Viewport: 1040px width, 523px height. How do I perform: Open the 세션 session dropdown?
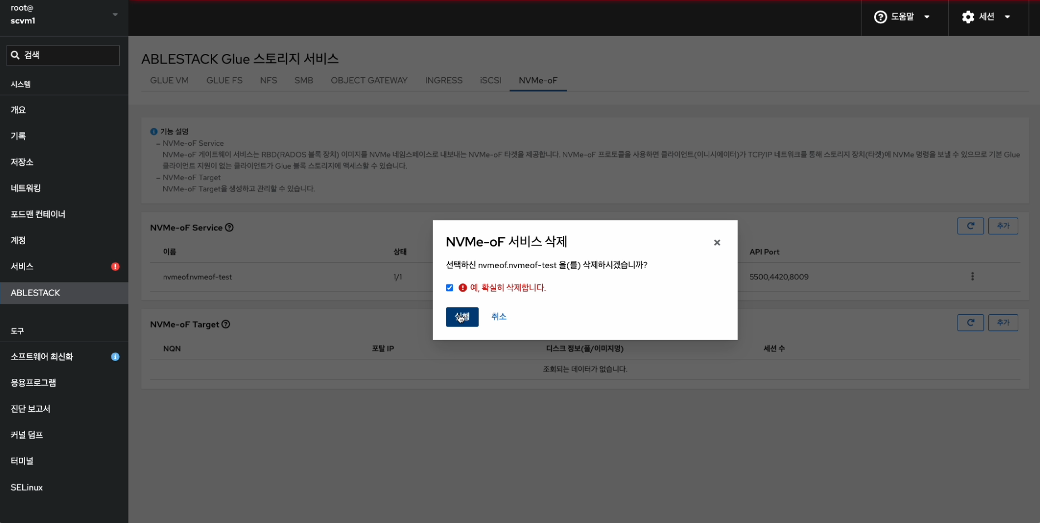(986, 17)
